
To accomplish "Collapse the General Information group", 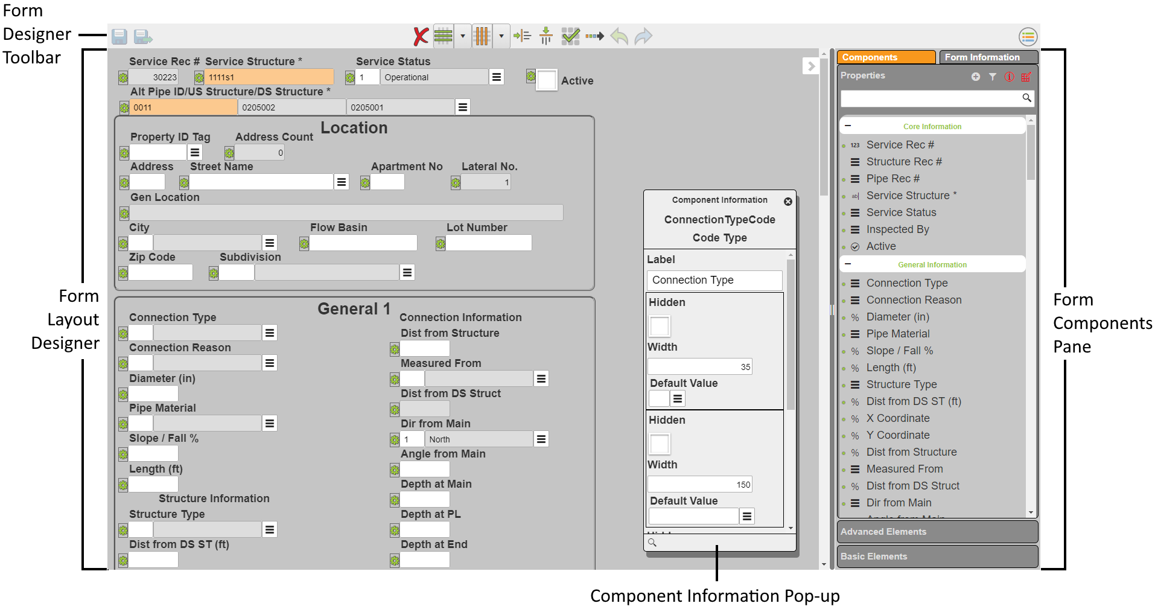I will [x=848, y=264].
